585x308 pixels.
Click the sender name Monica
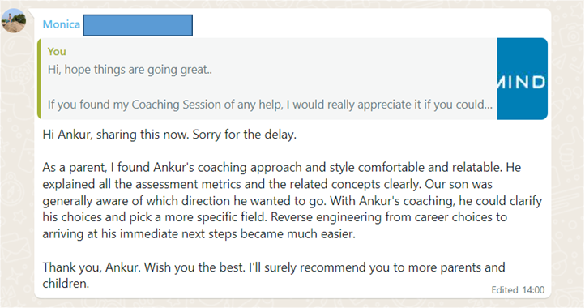(x=62, y=24)
